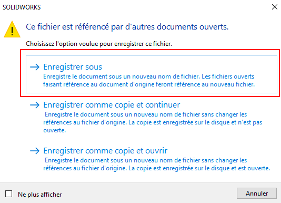The height and width of the screenshot is (203, 281).
Task: Click the yellow warning triangle icon
Action: tap(12, 30)
